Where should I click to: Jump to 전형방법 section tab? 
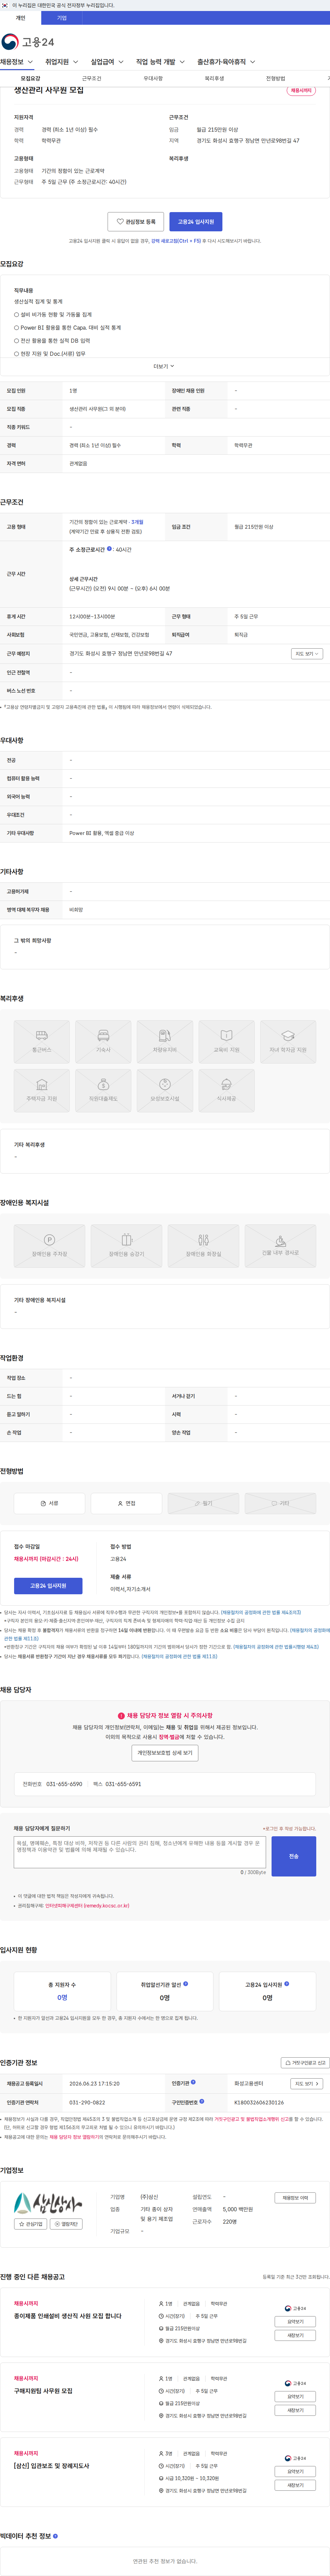275,78
